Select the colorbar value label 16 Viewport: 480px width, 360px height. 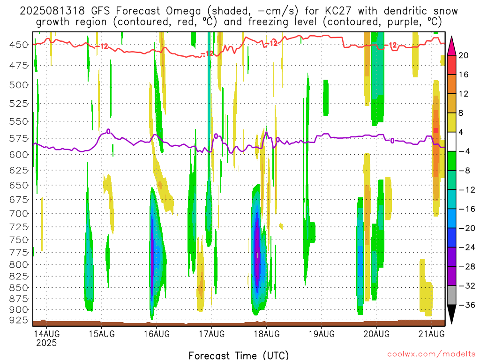pos(464,75)
